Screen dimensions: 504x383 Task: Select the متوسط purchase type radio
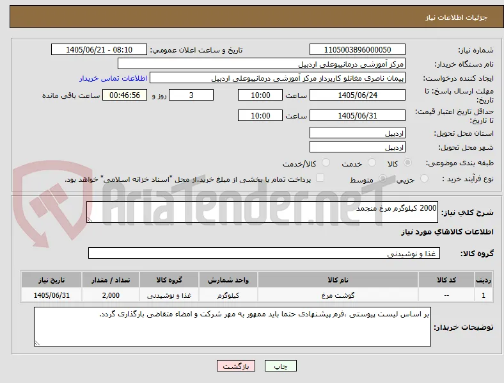click(382, 178)
